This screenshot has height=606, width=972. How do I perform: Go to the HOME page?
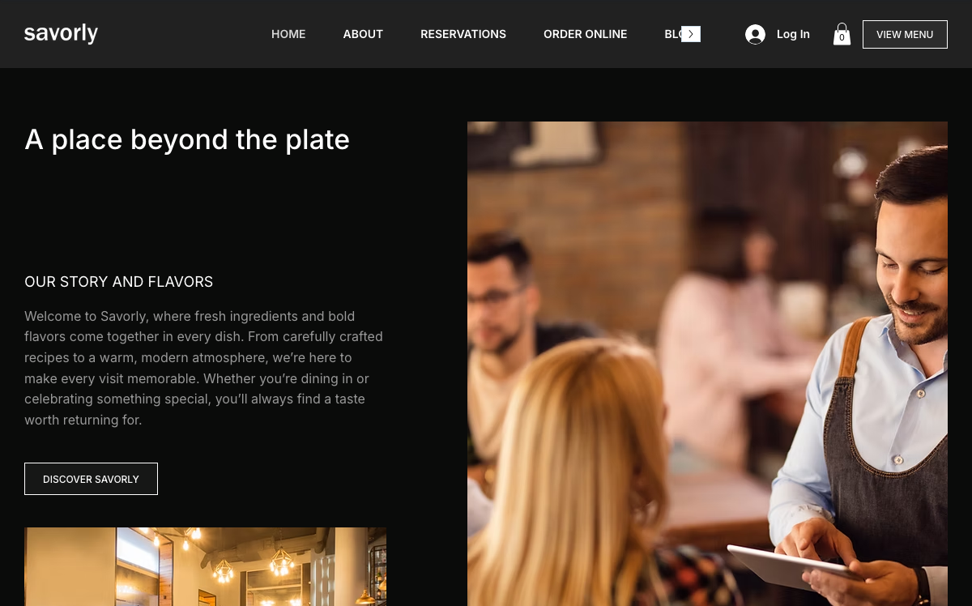click(288, 34)
